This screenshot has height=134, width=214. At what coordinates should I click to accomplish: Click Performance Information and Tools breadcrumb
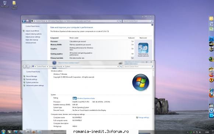[x=78, y=21]
